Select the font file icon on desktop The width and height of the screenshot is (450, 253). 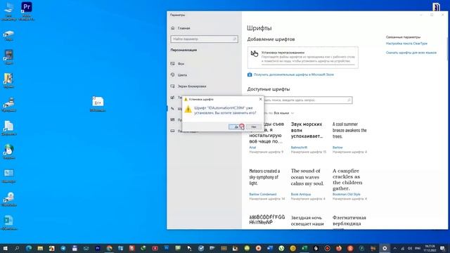coord(98,104)
